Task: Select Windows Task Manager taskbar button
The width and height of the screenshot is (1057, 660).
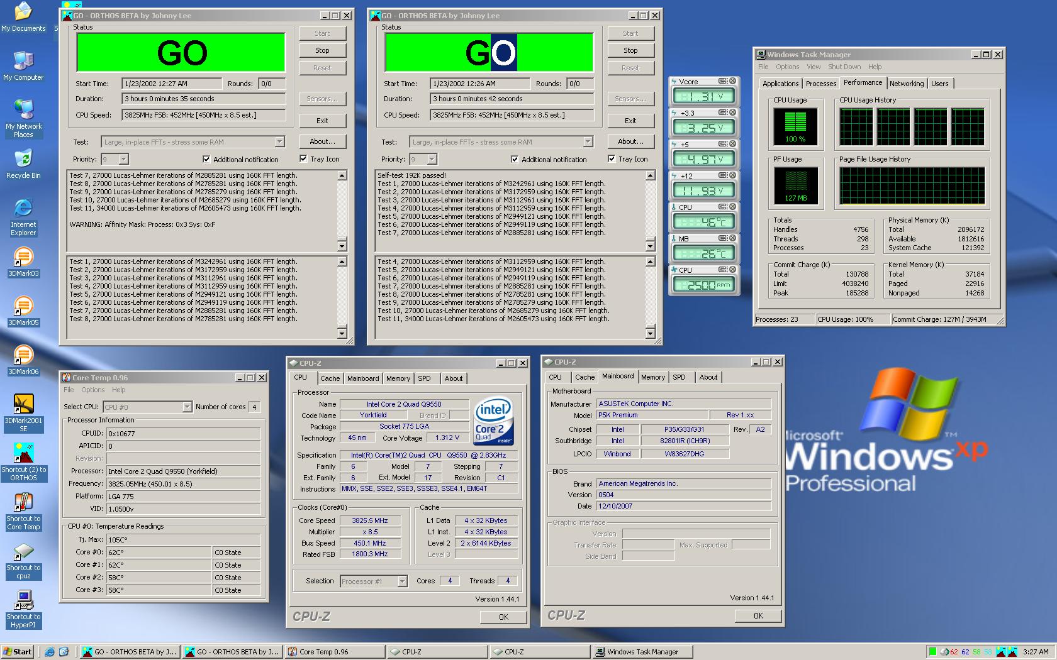Action: pyautogui.click(x=642, y=652)
